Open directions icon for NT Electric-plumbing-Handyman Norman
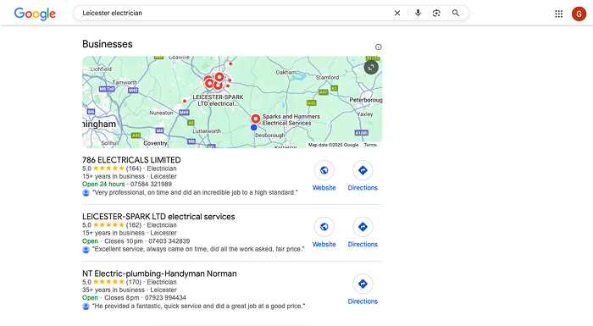The width and height of the screenshot is (593, 326). pos(363,284)
